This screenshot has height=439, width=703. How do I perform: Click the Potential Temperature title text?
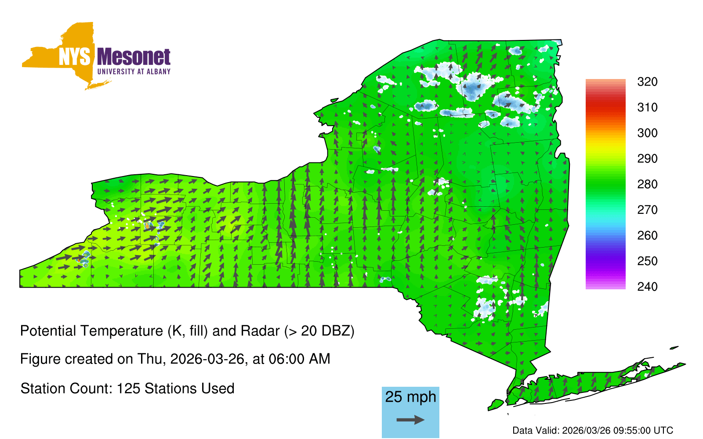pyautogui.click(x=187, y=331)
